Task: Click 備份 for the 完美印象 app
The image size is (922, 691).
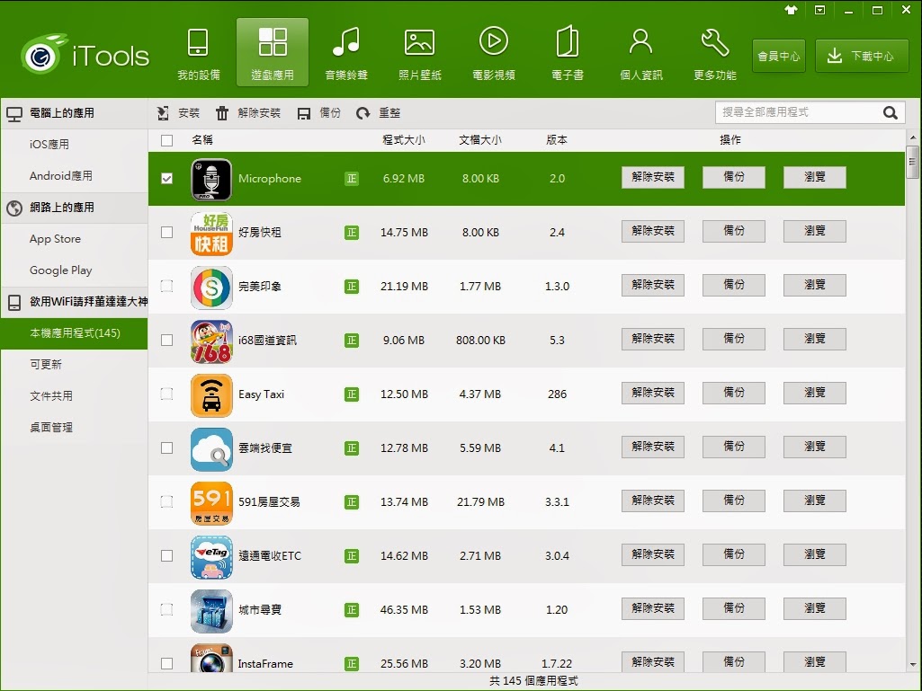Action: click(x=733, y=285)
